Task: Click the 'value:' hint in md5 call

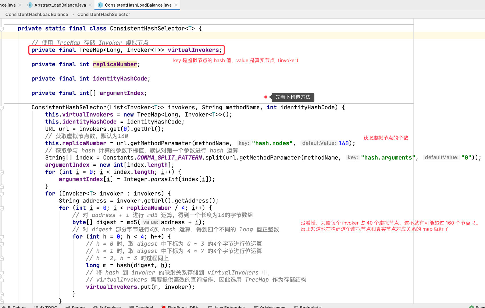Action: (x=151, y=222)
